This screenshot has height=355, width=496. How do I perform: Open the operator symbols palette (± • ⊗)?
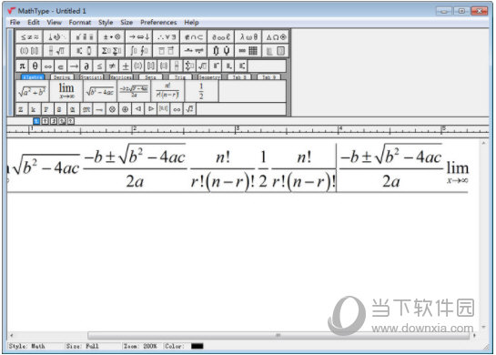tap(112, 37)
